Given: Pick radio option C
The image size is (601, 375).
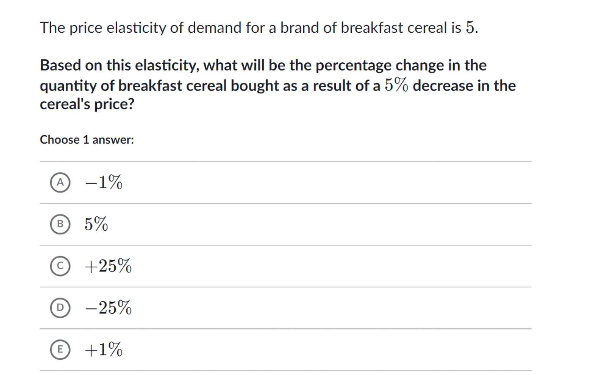Looking at the screenshot, I should 60,266.
